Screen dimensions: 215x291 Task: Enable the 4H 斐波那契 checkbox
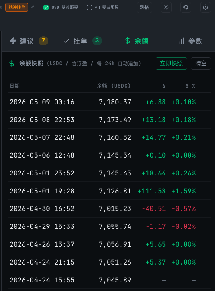click(x=89, y=7)
